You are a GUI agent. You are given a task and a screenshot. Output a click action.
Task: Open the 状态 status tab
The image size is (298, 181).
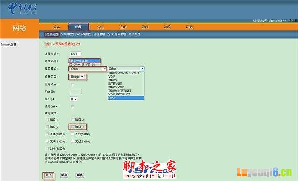pos(56,27)
